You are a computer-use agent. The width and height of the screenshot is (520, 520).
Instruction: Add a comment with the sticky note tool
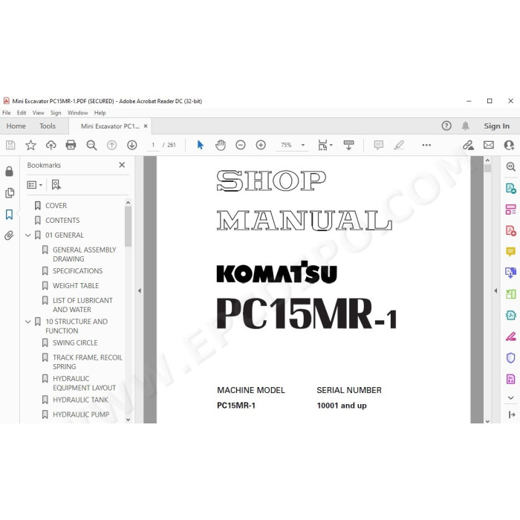378,145
